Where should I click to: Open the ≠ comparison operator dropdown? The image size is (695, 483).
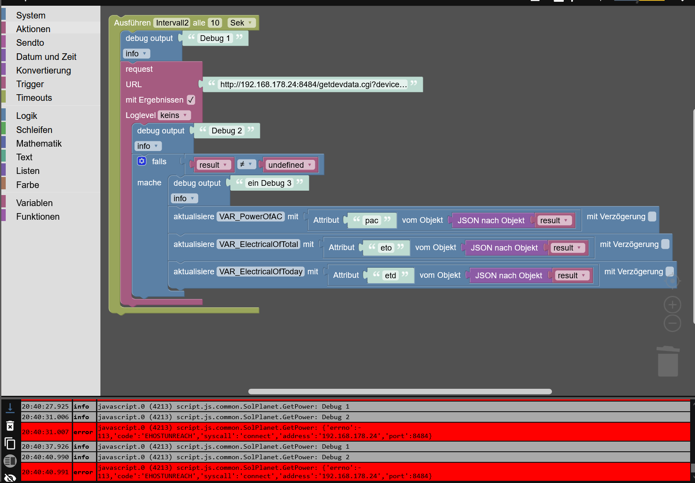[246, 164]
